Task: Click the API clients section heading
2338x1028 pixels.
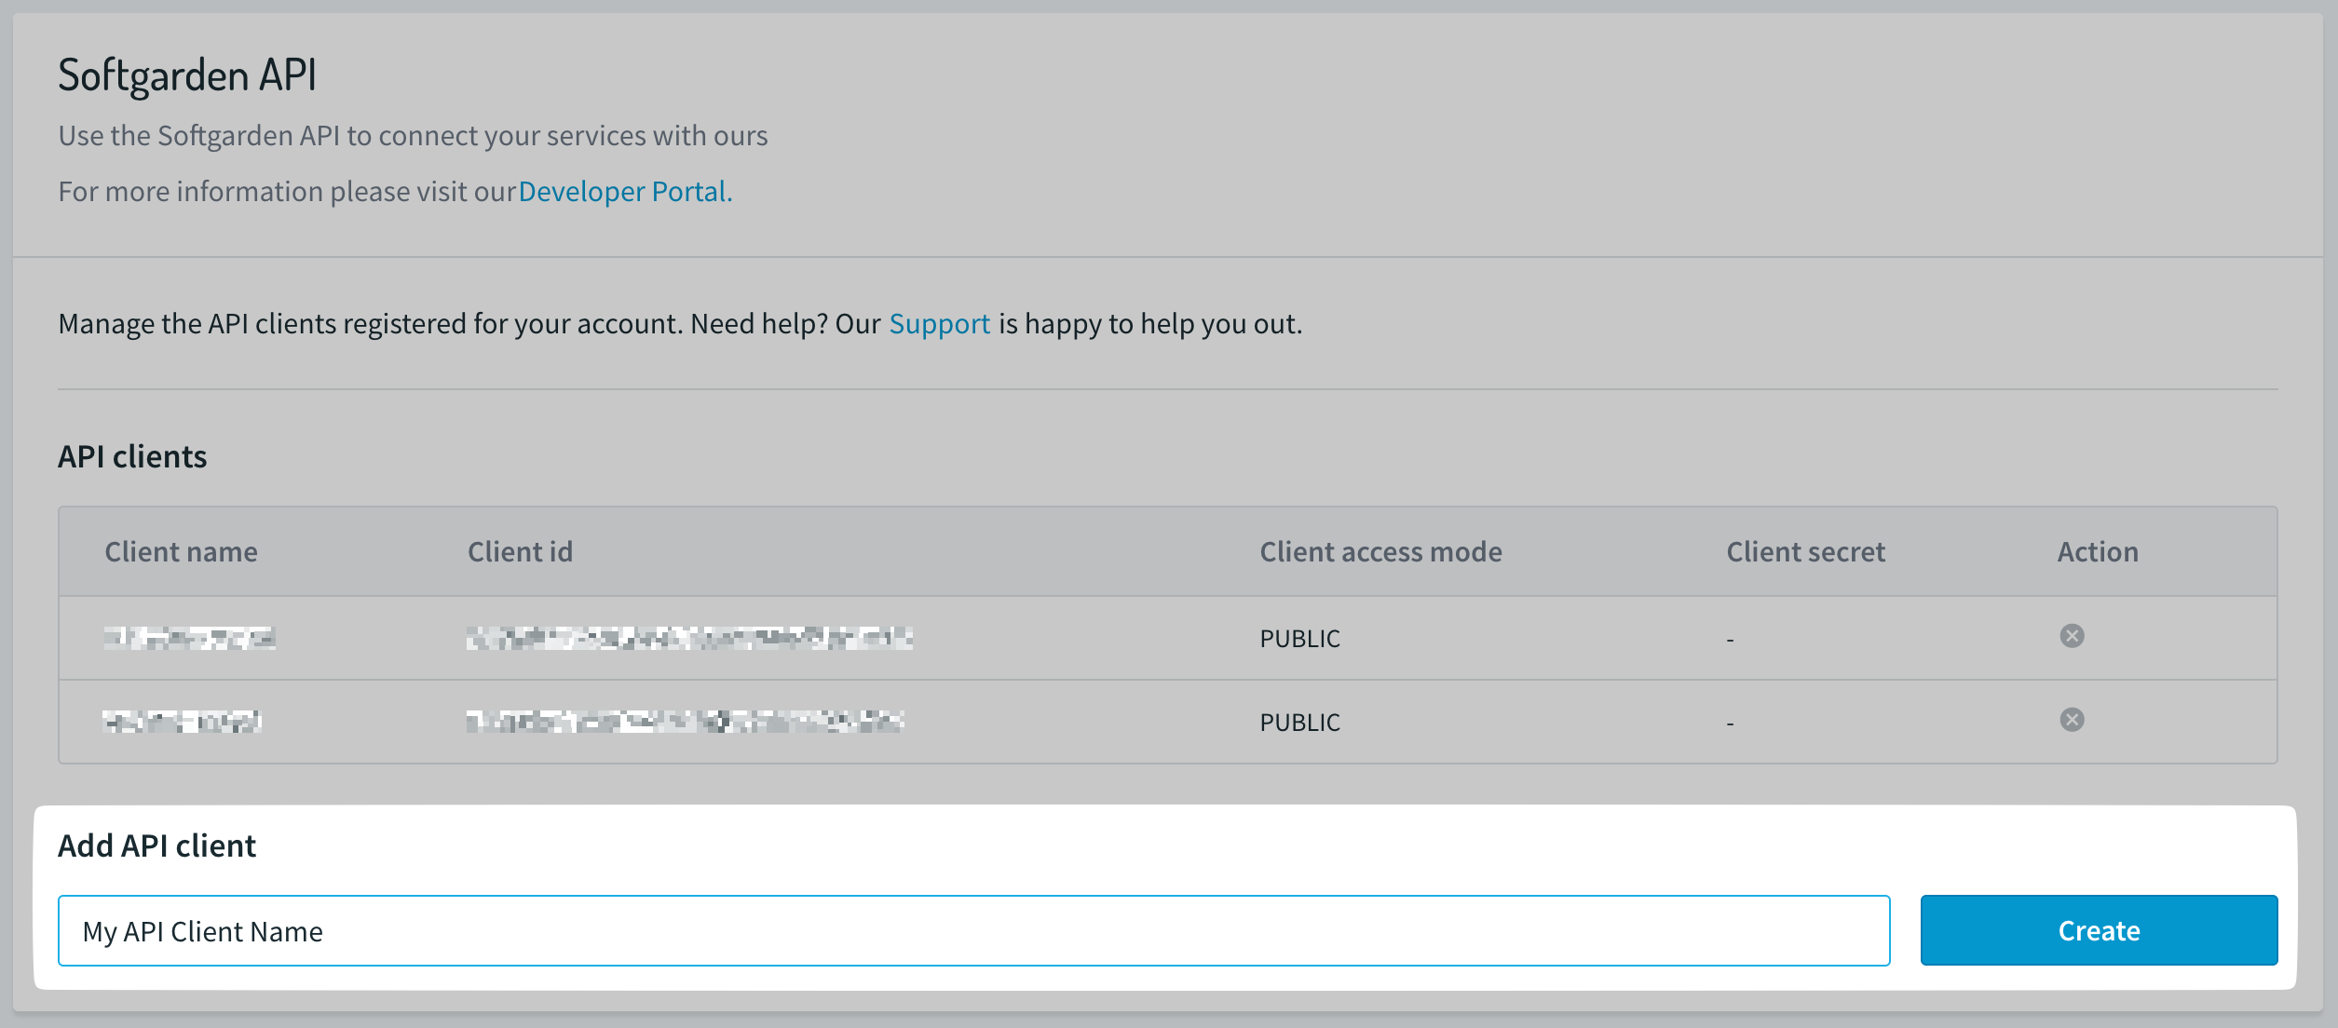Action: [132, 456]
